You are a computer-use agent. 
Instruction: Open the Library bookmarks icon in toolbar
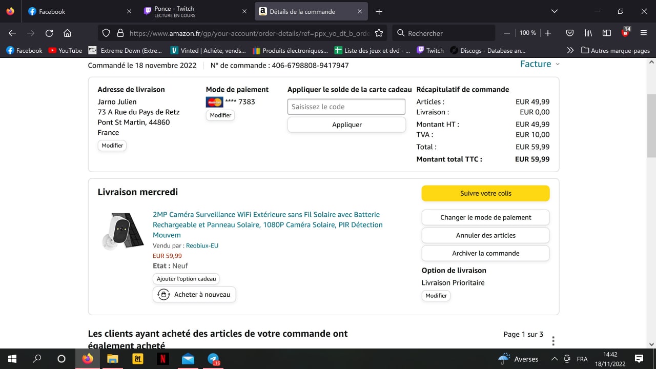coord(588,33)
